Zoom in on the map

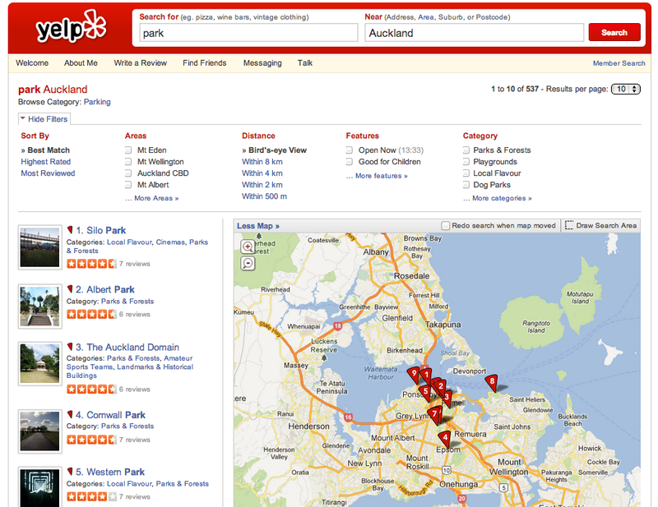[248, 247]
